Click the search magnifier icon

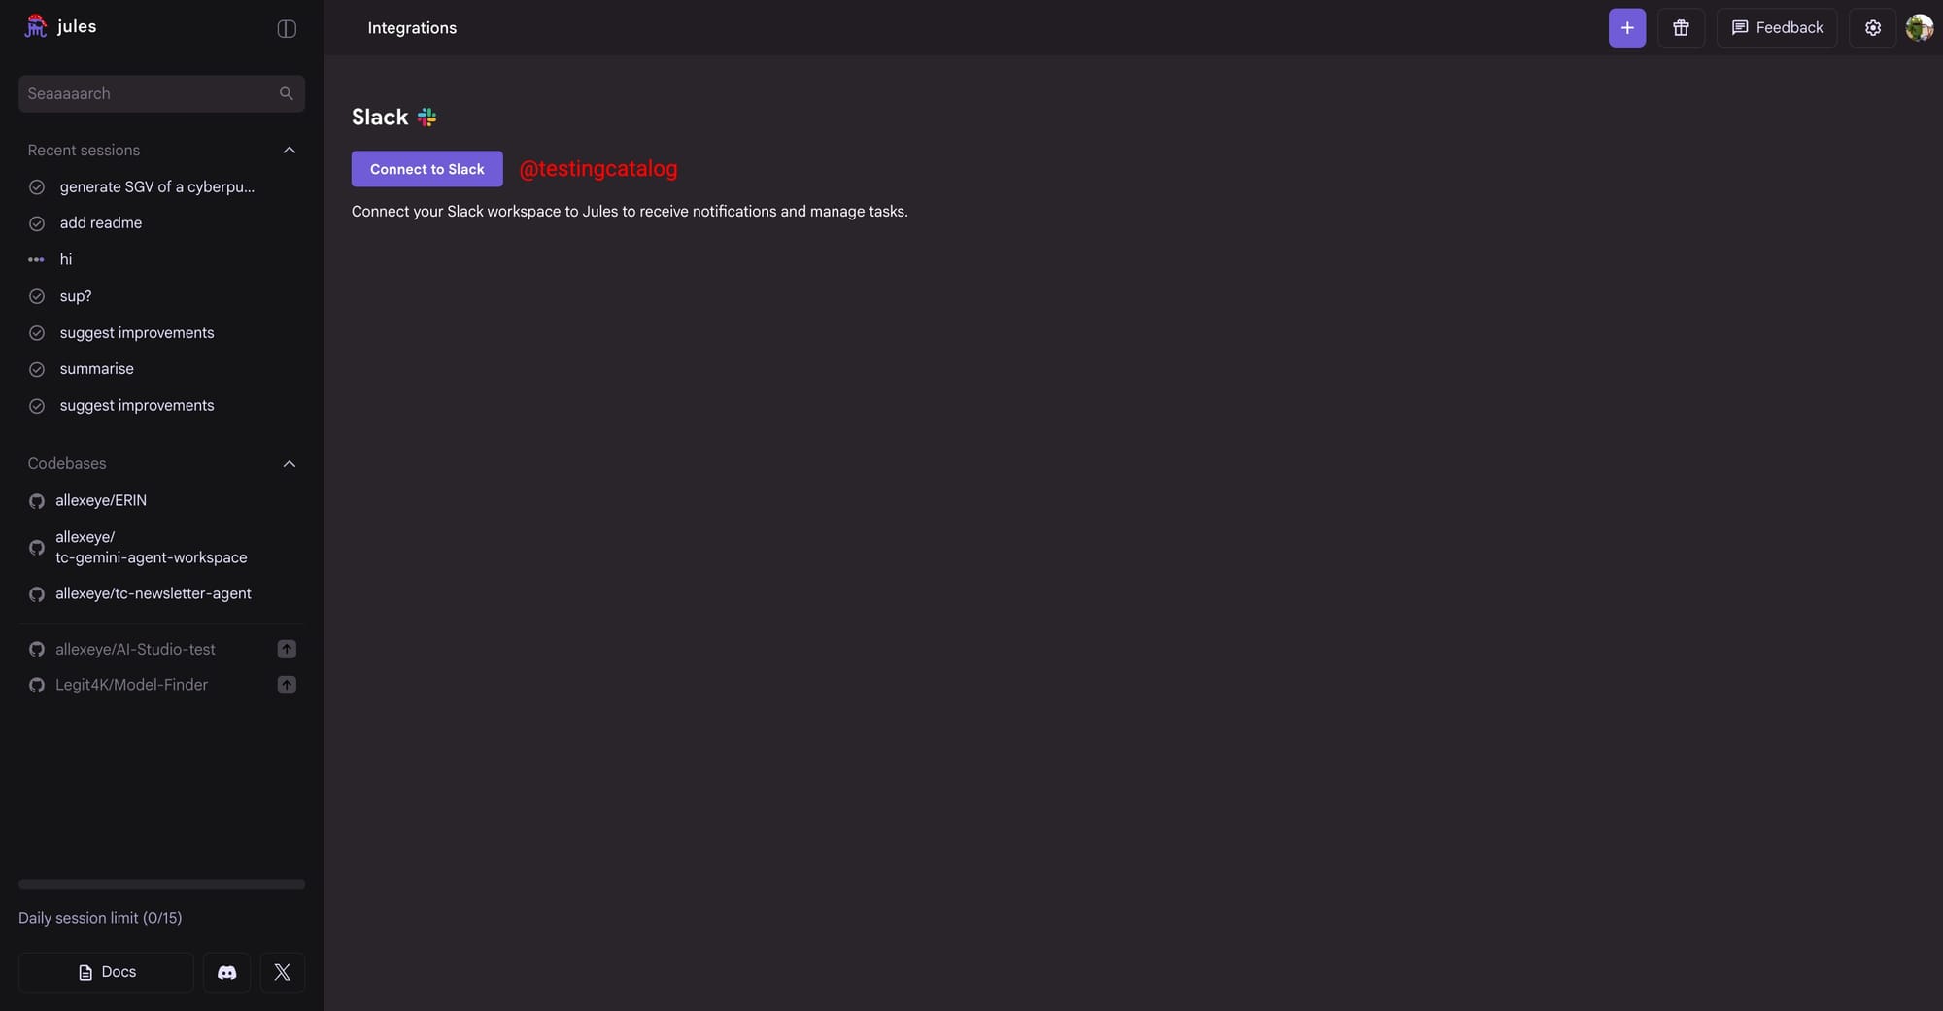pyautogui.click(x=286, y=93)
